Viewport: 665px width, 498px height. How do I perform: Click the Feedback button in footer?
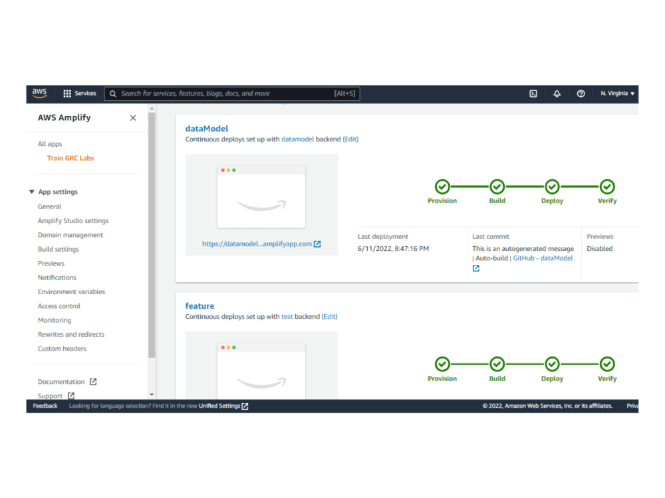pyautogui.click(x=45, y=406)
